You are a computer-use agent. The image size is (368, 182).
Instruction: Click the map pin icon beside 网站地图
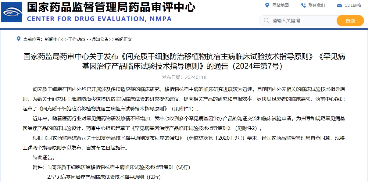click(267, 5)
